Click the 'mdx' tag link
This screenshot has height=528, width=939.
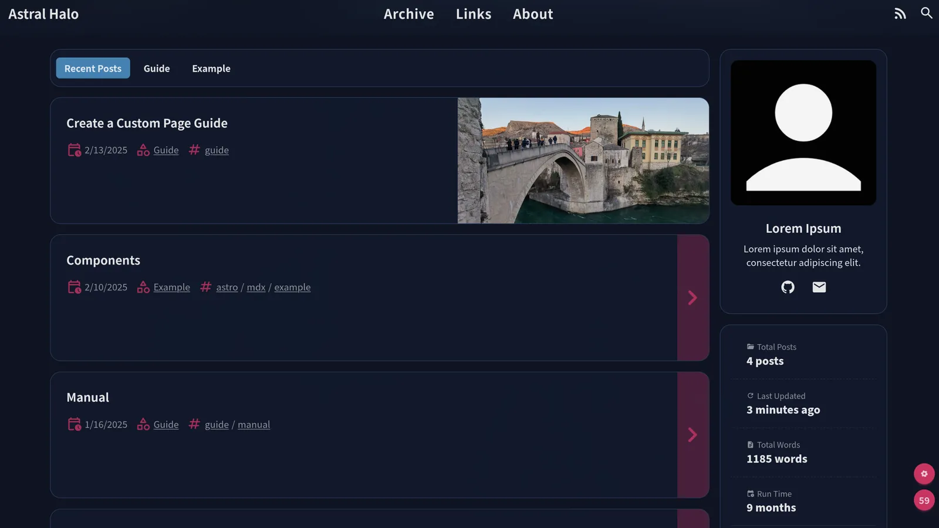(x=256, y=287)
